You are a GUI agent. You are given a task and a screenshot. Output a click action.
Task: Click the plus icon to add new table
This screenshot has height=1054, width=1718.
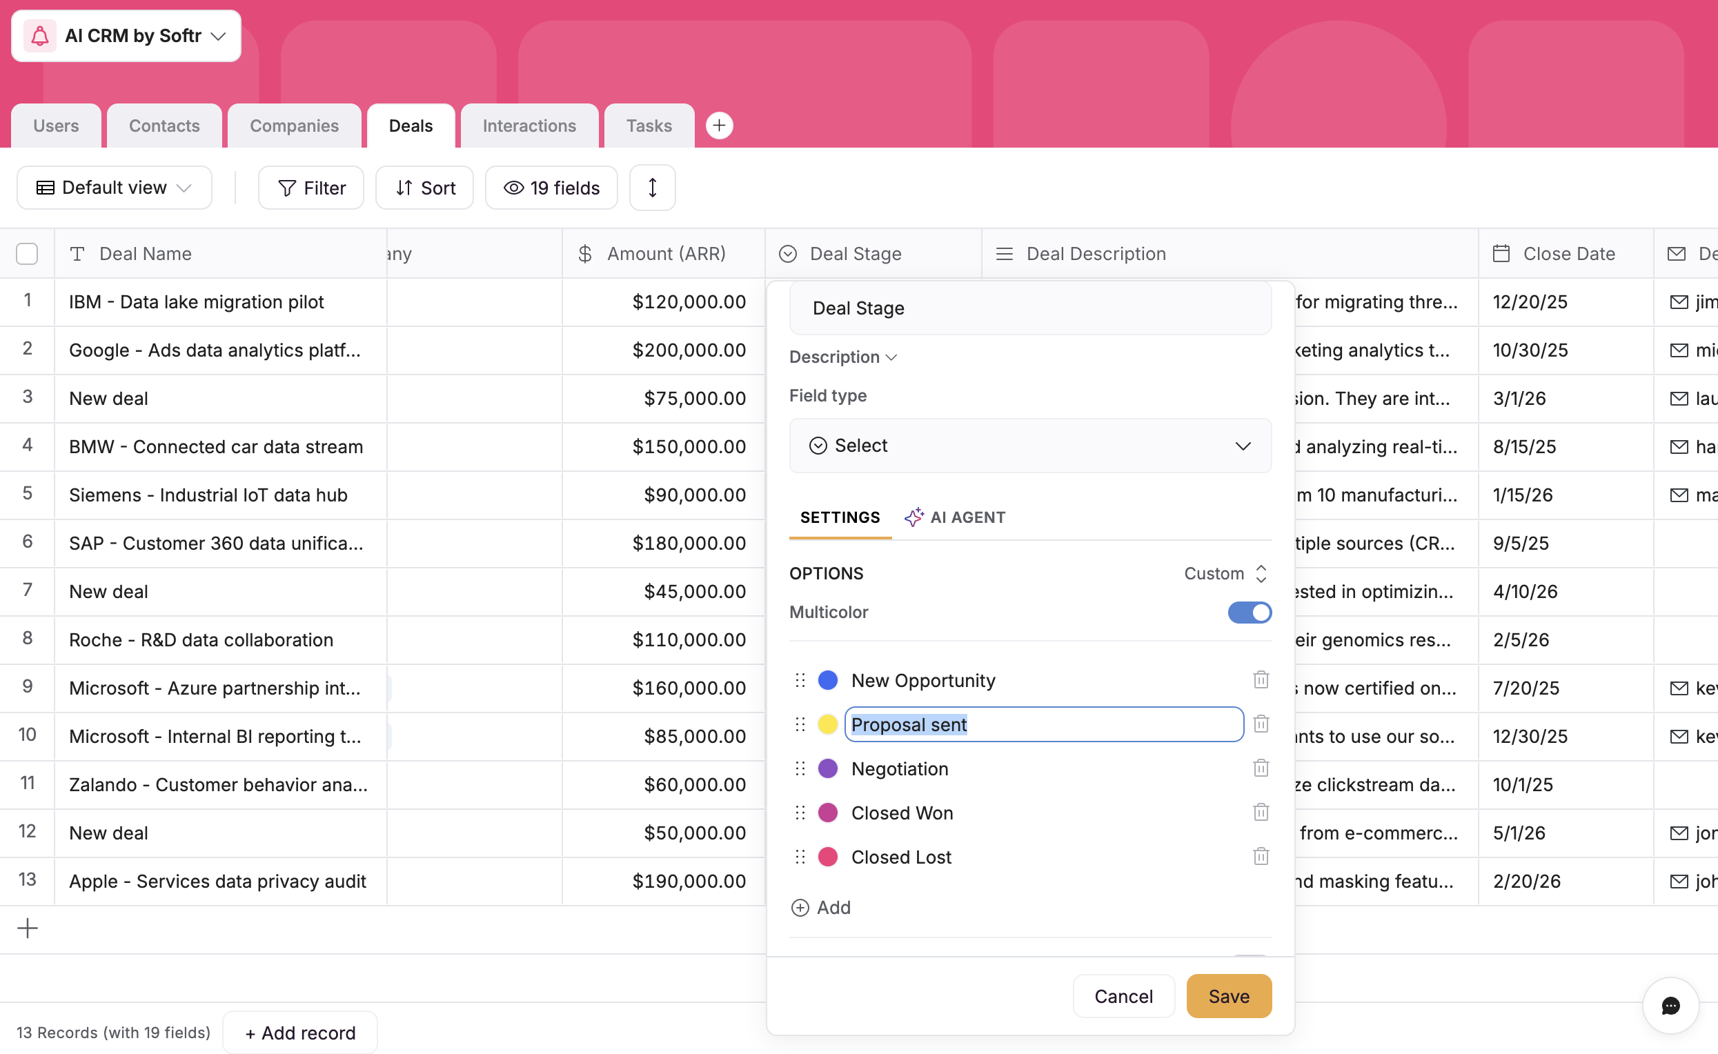click(719, 126)
